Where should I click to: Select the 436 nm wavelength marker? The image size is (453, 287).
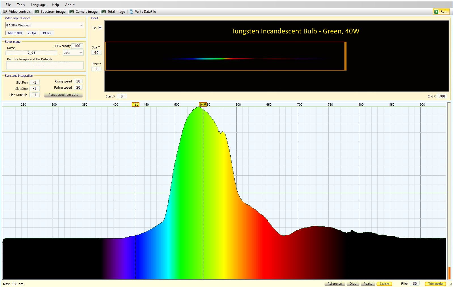(135, 105)
